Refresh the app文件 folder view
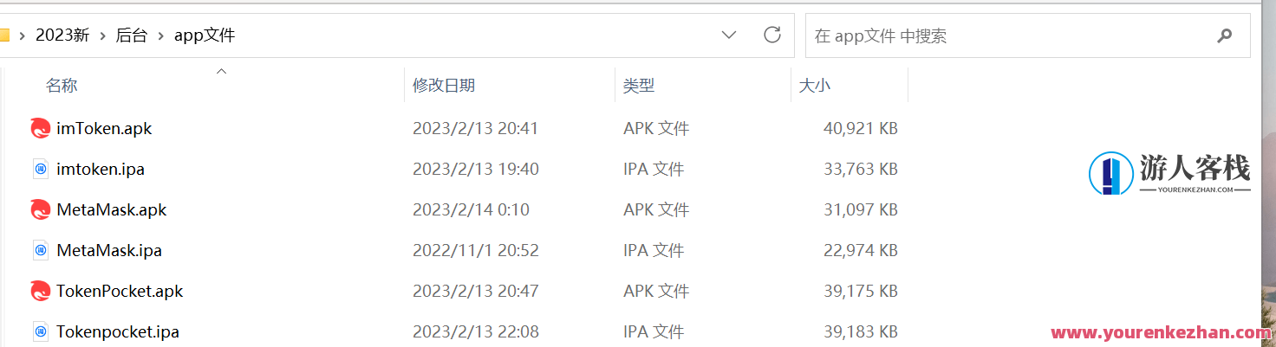The width and height of the screenshot is (1276, 347). [x=771, y=35]
